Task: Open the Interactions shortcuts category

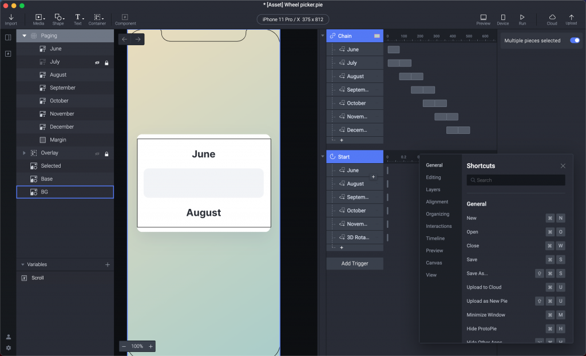Action: pos(439,226)
